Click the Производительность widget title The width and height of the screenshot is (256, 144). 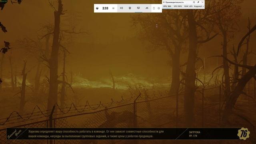coord(174,2)
